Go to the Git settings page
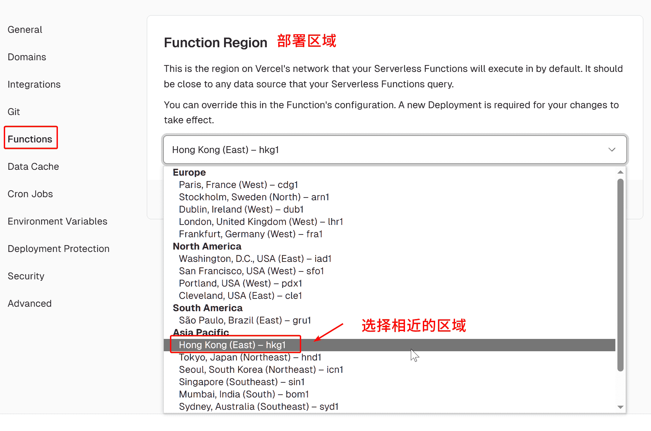The width and height of the screenshot is (651, 431). coord(14,112)
